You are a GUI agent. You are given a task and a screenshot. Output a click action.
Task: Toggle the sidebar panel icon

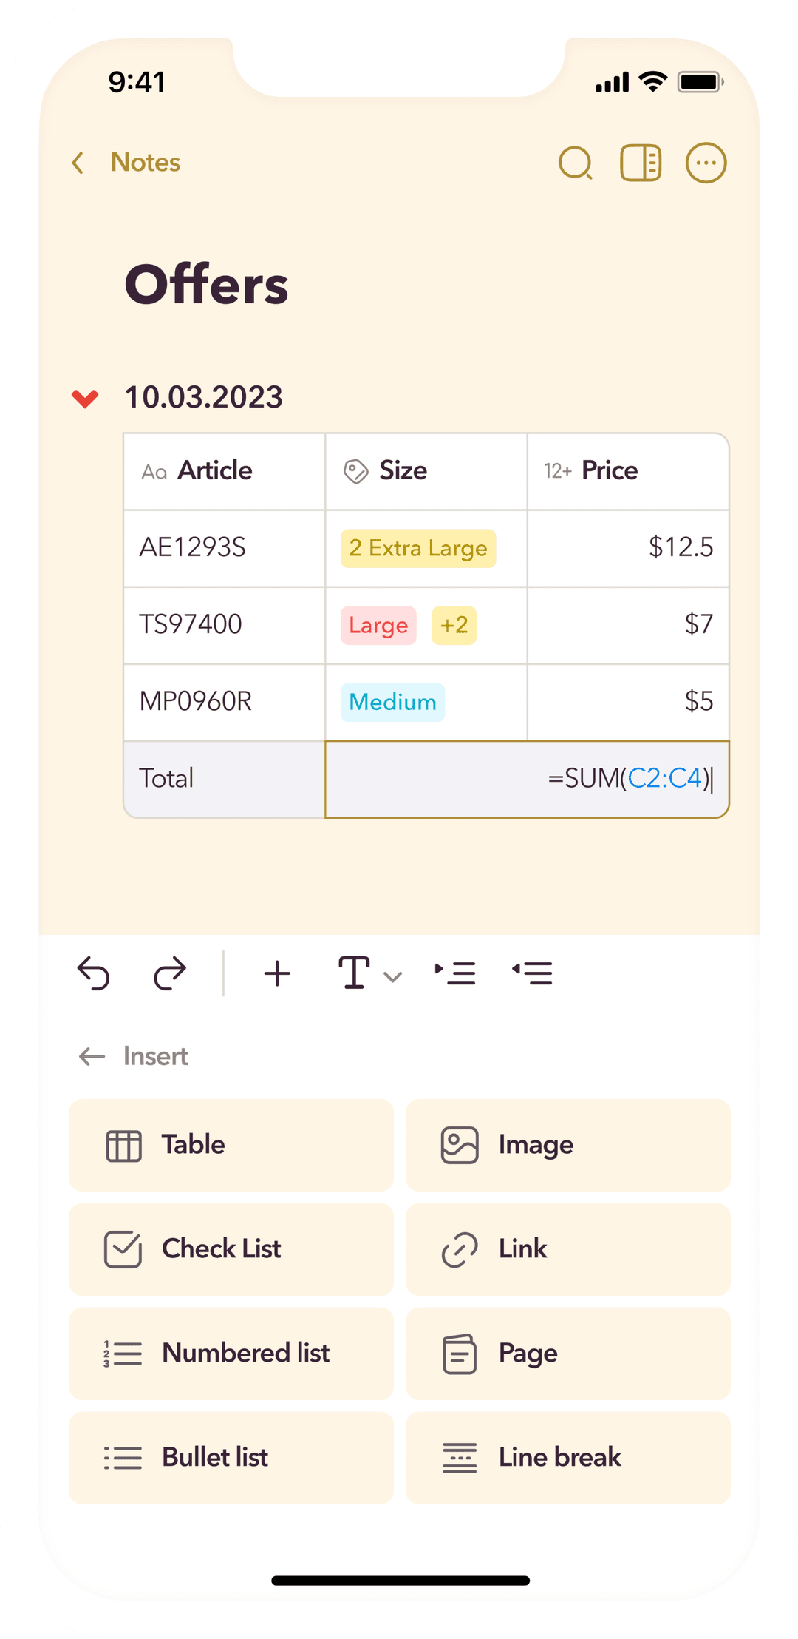pos(641,163)
